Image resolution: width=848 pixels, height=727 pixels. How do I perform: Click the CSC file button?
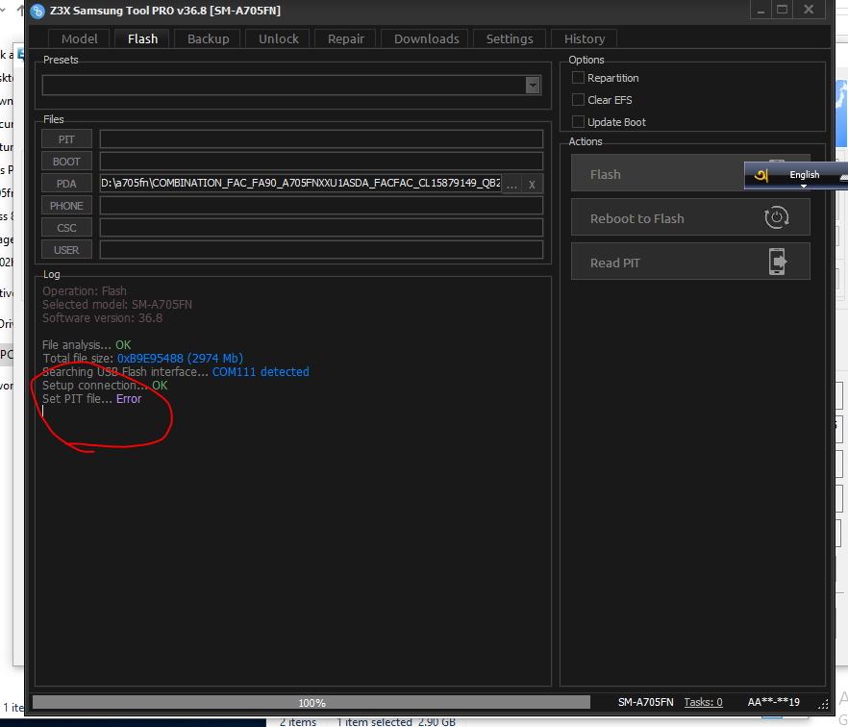66,228
